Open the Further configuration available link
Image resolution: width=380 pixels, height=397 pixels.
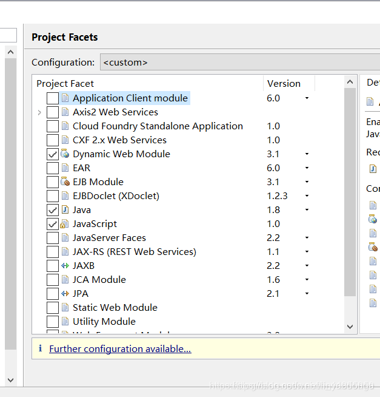(x=120, y=348)
